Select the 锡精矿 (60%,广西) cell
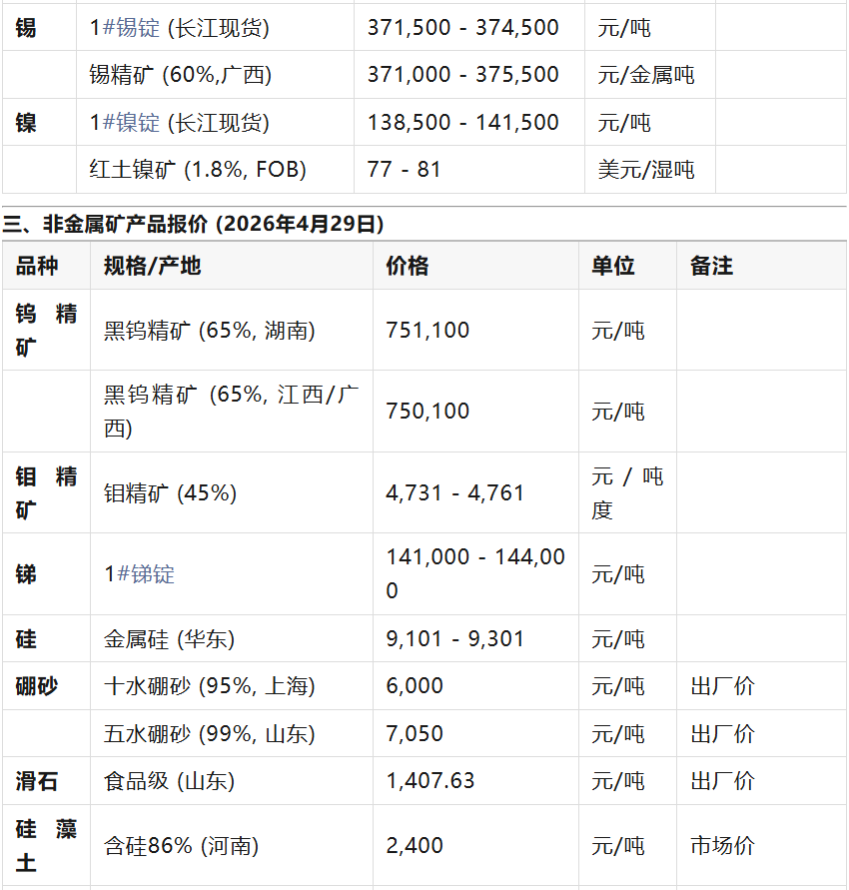 pyautogui.click(x=180, y=75)
